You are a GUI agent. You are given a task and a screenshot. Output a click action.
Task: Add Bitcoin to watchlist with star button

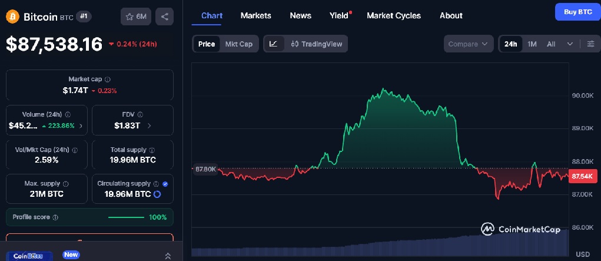(136, 16)
